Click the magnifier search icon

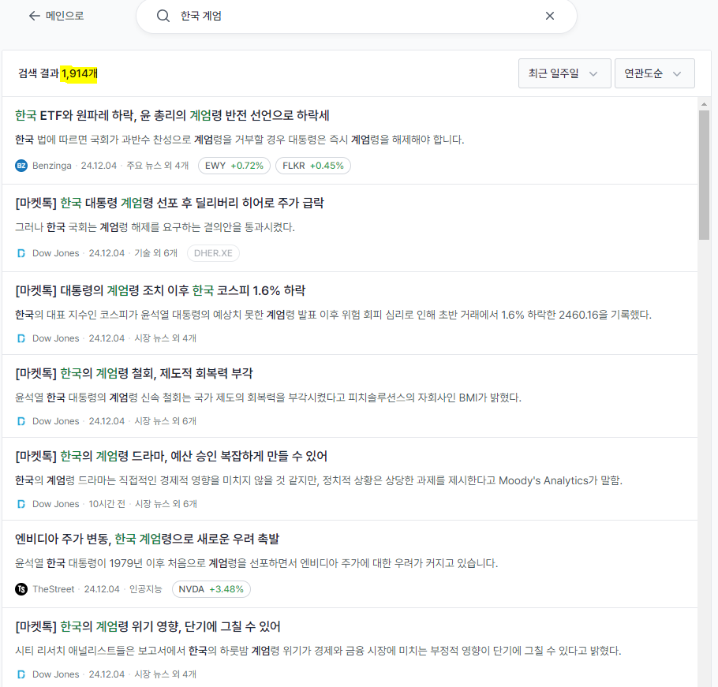coord(163,16)
